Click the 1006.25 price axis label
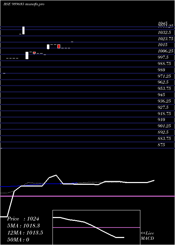Image resolution: width=175 pixels, height=245 pixels. pyautogui.click(x=166, y=51)
